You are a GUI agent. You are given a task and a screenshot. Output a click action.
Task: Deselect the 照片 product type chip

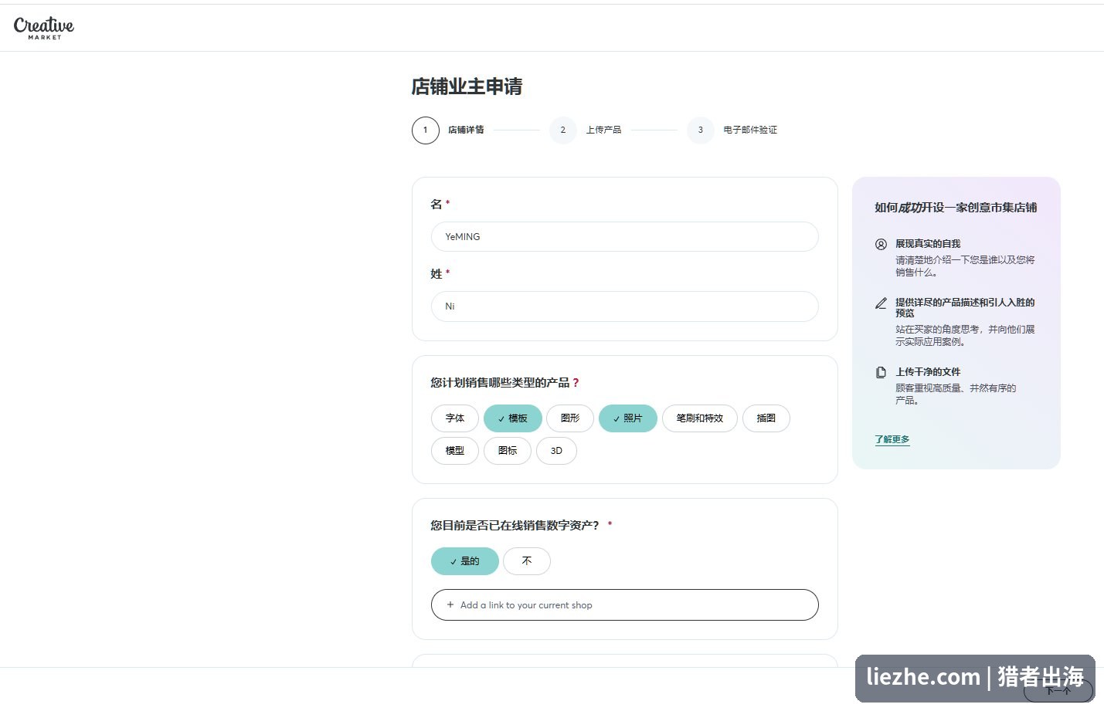[628, 418]
